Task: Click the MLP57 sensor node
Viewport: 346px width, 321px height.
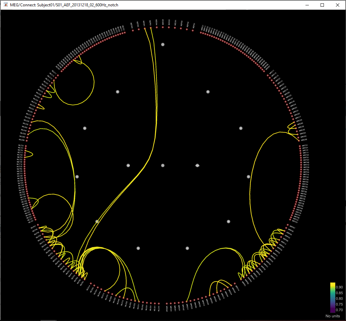Action: (x=38, y=225)
